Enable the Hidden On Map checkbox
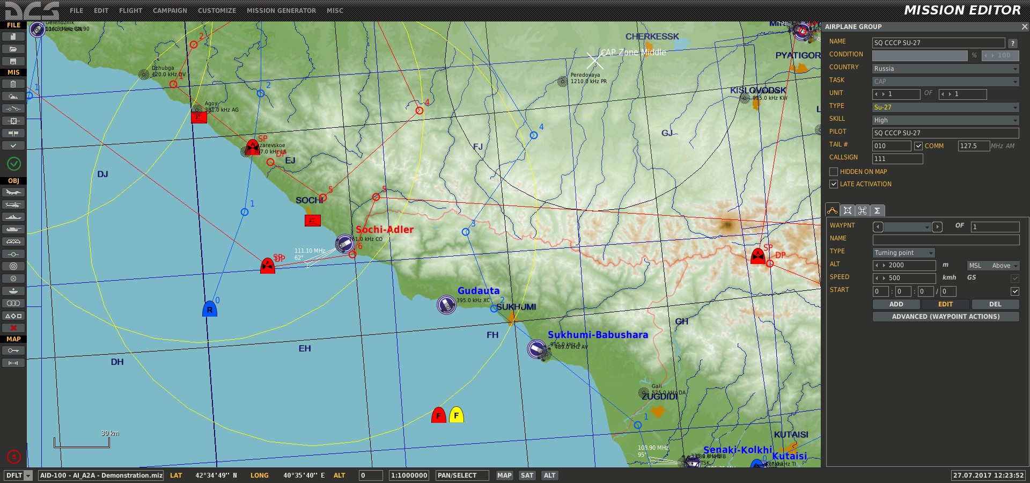Image resolution: width=1030 pixels, height=483 pixels. pyautogui.click(x=834, y=172)
